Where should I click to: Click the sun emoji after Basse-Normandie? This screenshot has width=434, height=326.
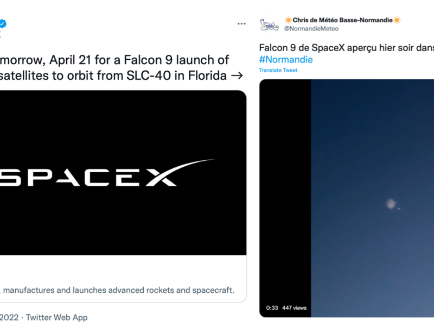click(397, 20)
